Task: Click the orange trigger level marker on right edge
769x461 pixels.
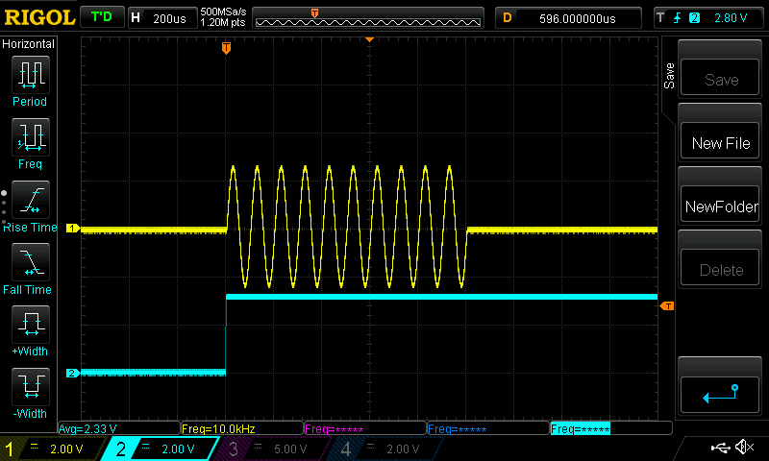Action: [x=667, y=305]
